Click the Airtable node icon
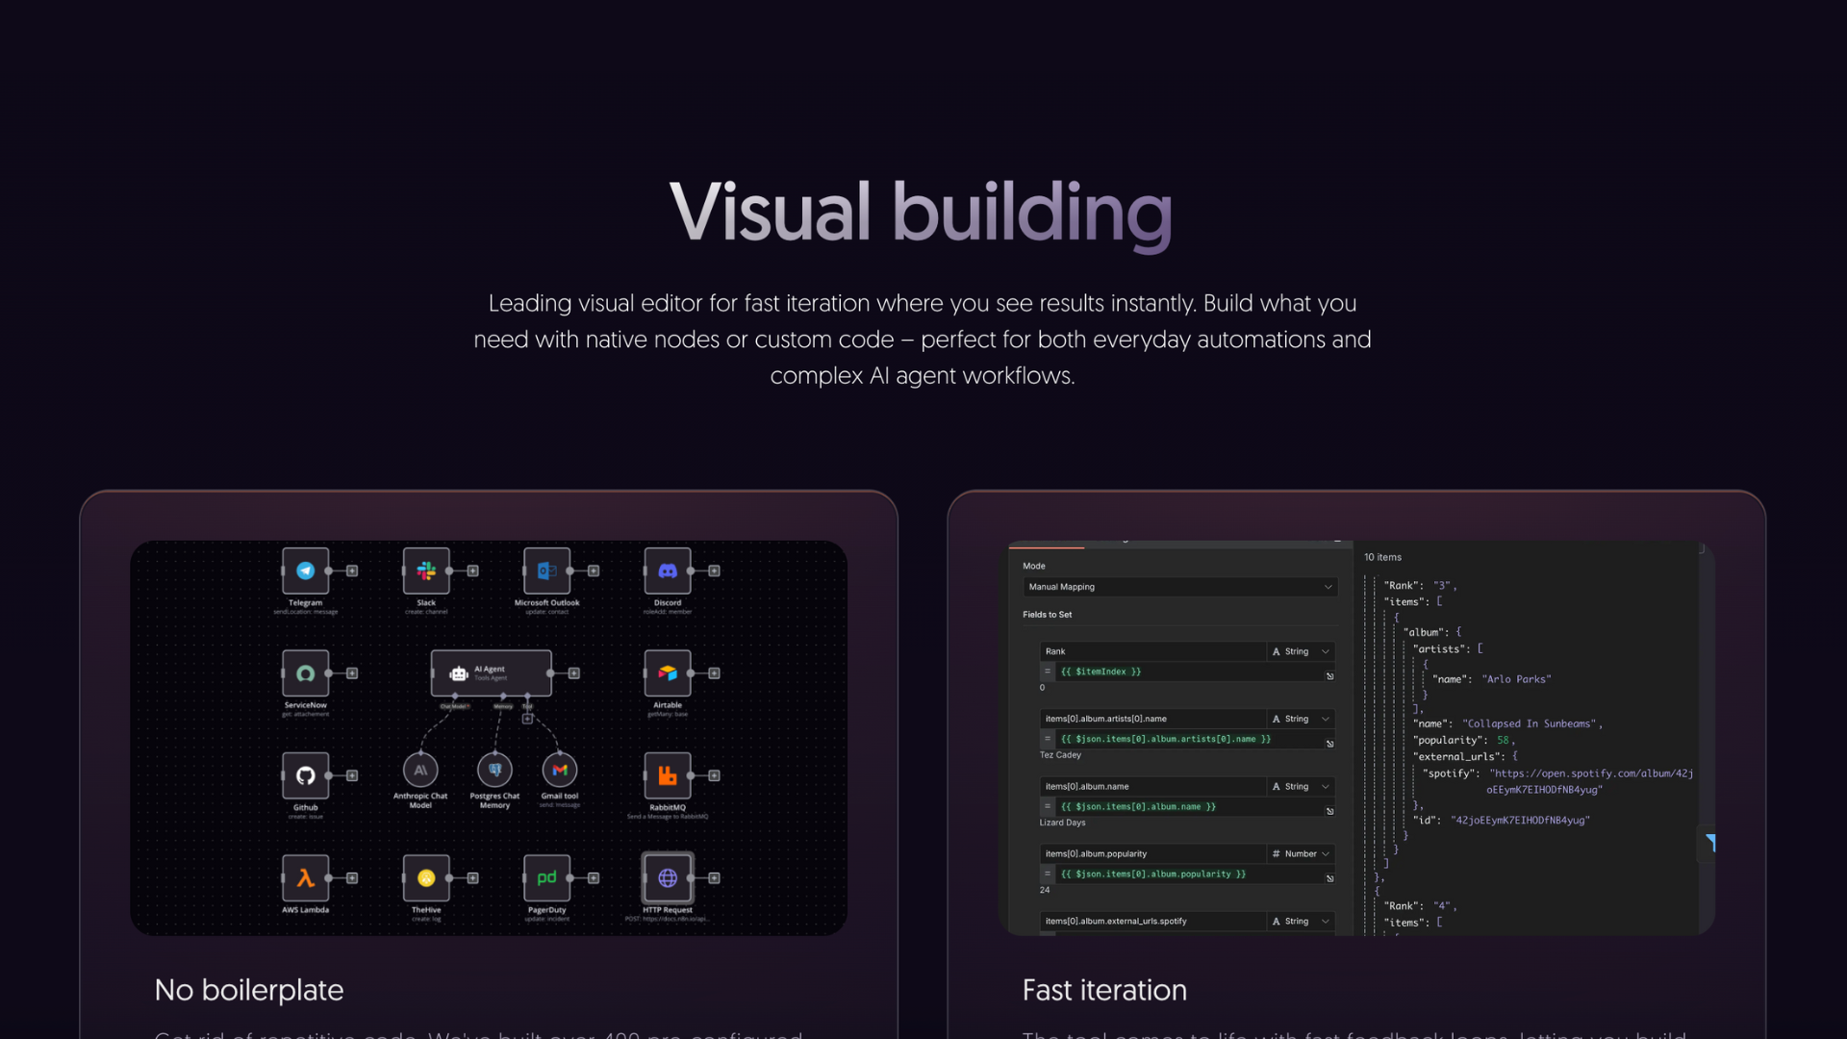 pyautogui.click(x=668, y=673)
